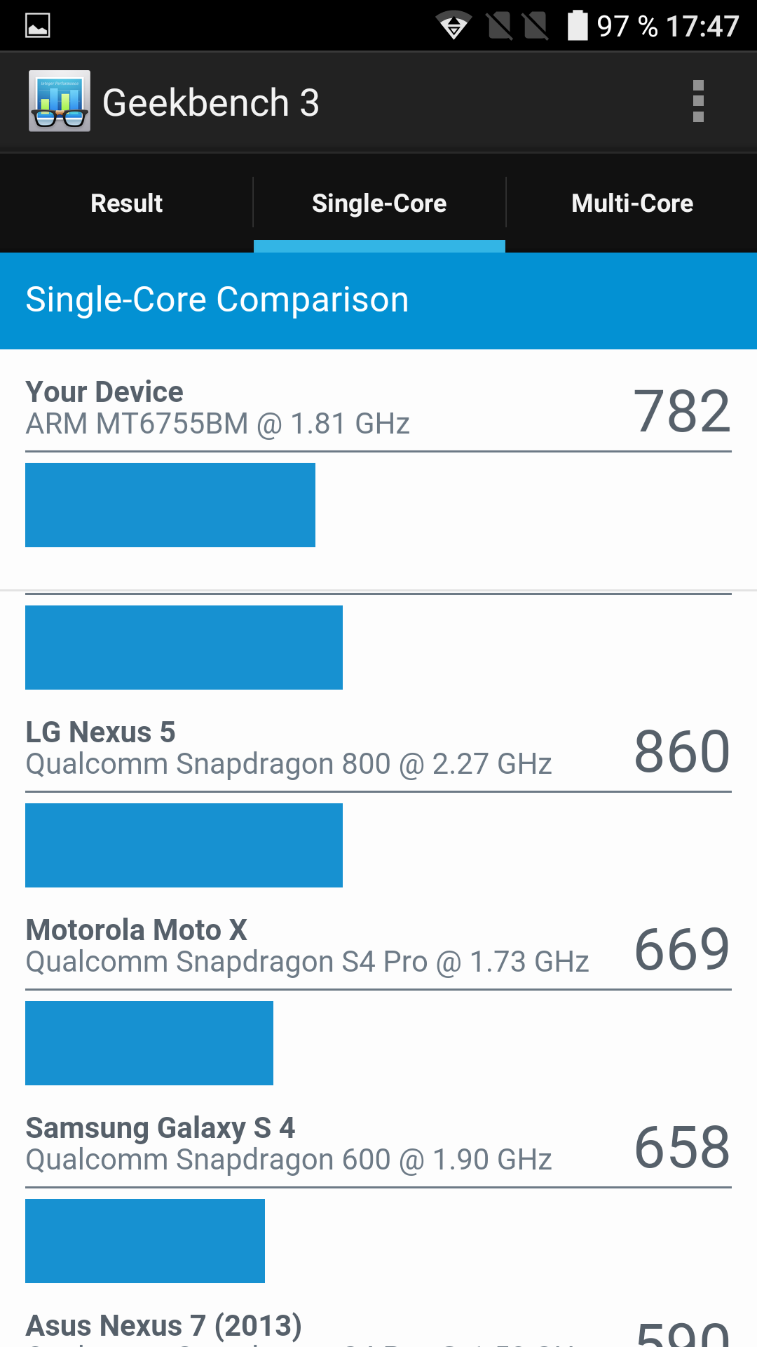Tap the 17:47 clock in status bar

[x=702, y=27]
